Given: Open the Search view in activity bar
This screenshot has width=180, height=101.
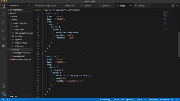Looking at the screenshot, I should 4,14.
